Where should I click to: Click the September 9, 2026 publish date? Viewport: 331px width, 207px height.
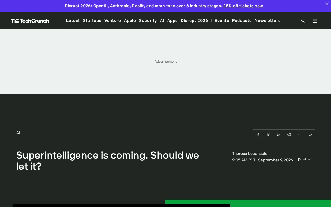[275, 160]
